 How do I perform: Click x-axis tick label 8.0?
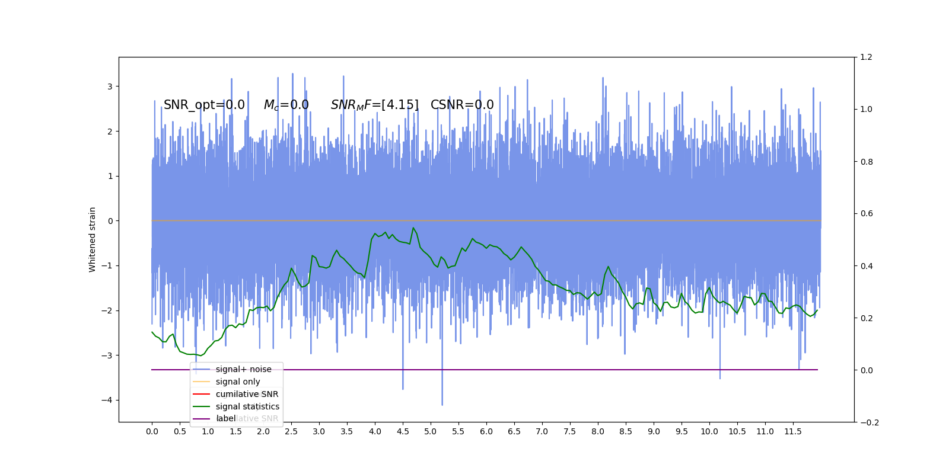click(x=598, y=431)
